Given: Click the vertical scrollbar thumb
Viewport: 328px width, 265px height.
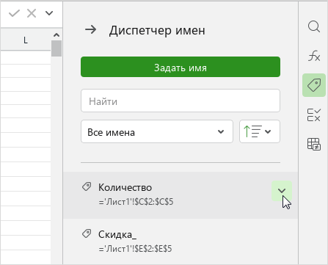Looking at the screenshot, I should pyautogui.click(x=57, y=48).
